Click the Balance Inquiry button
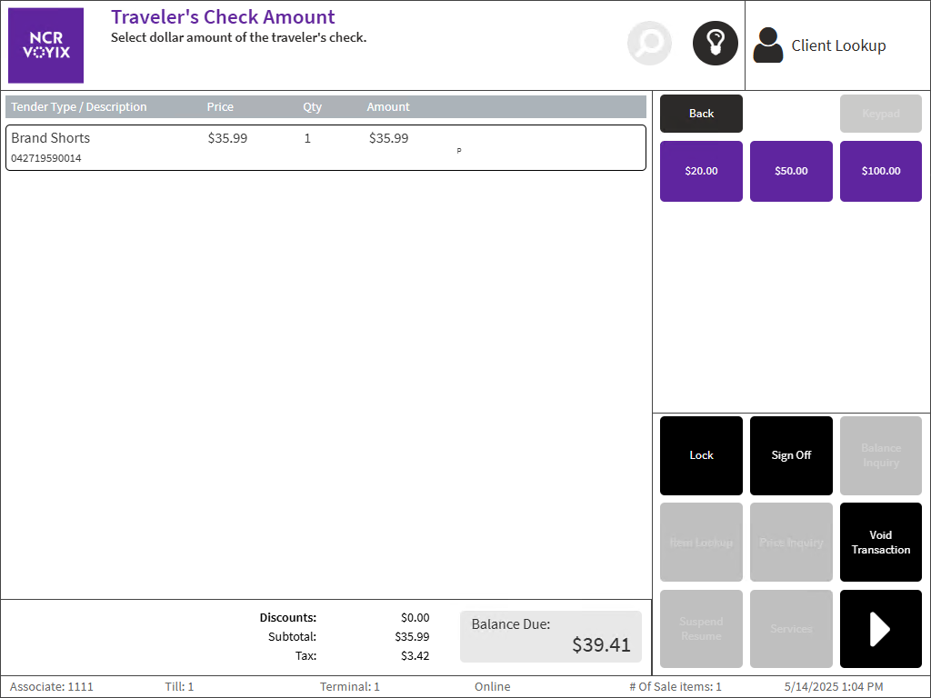Image resolution: width=931 pixels, height=698 pixels. [x=880, y=455]
